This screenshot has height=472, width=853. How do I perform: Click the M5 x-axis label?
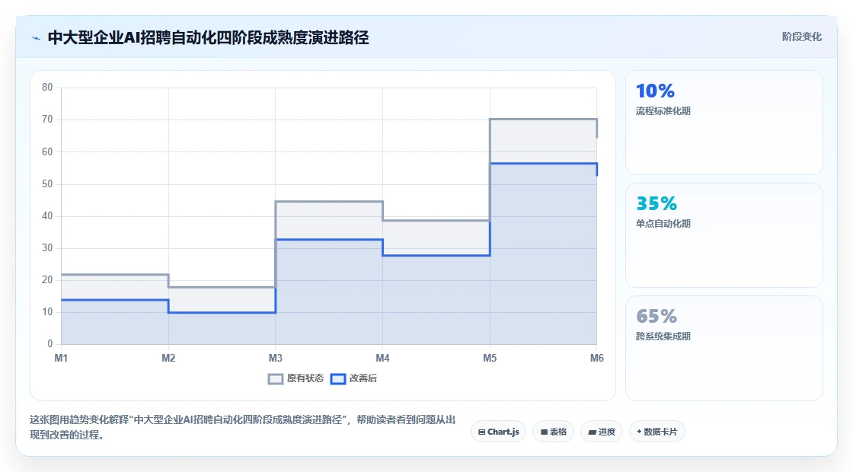(490, 359)
